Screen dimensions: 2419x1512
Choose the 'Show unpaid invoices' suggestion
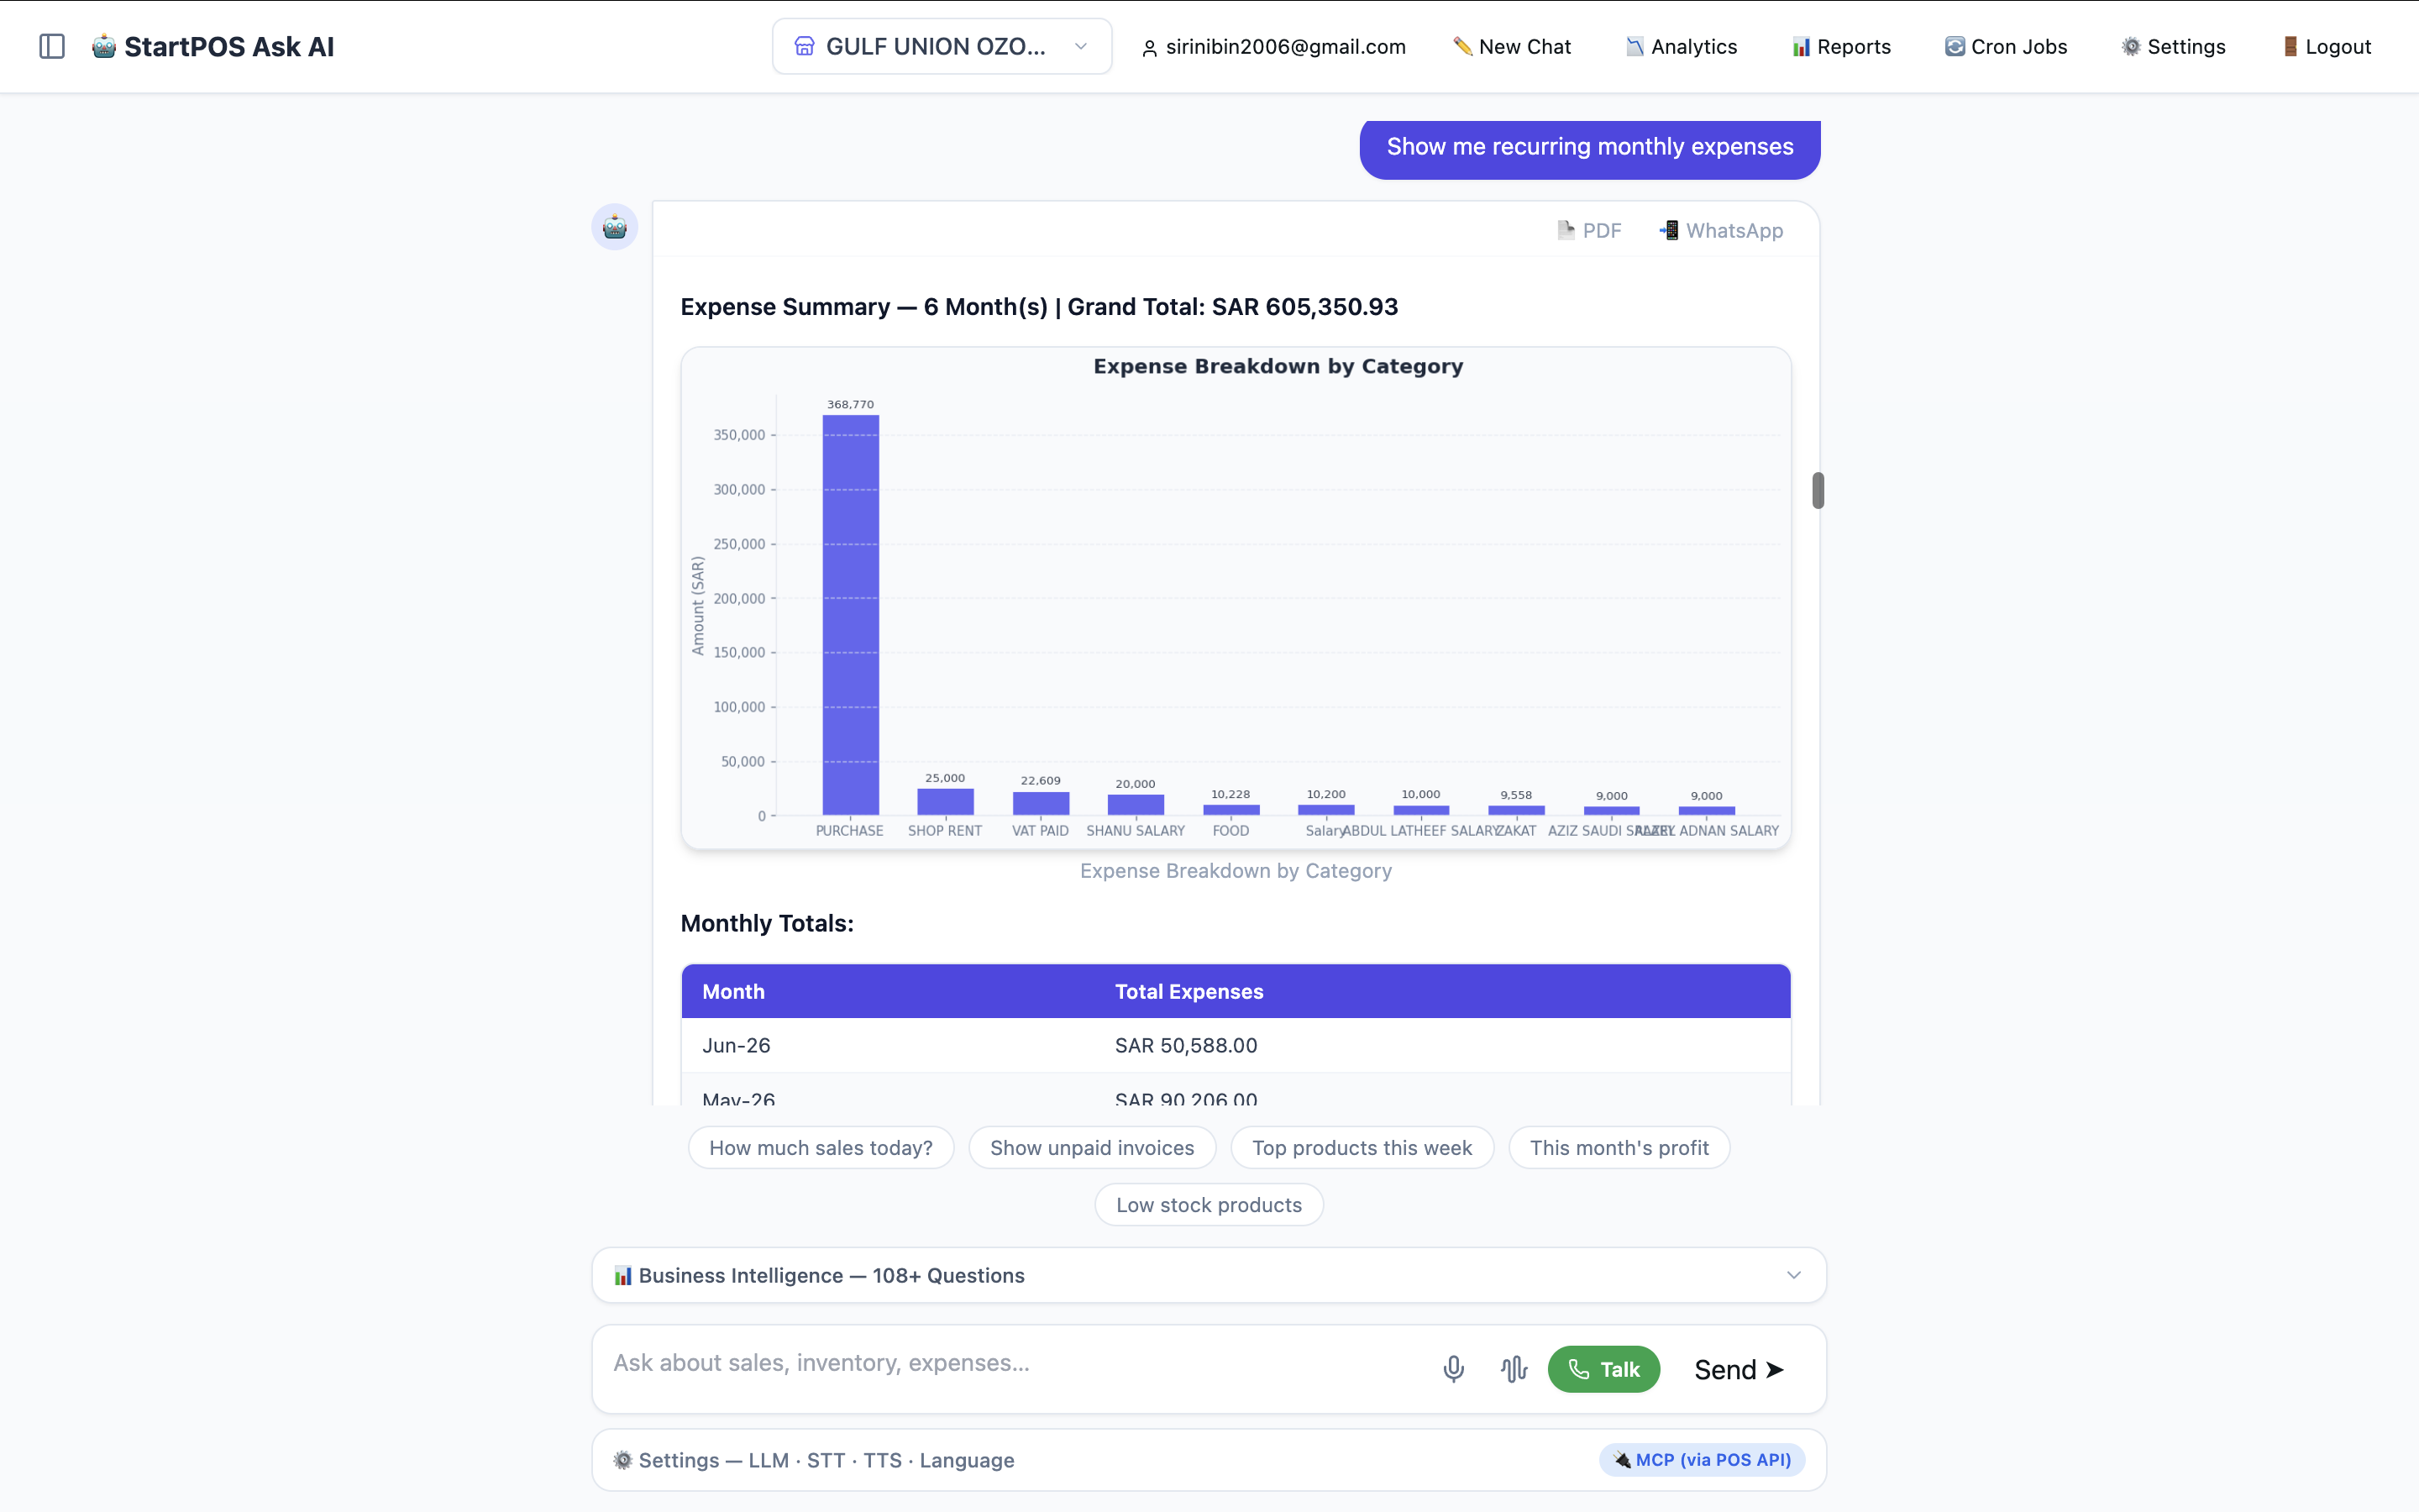click(1092, 1148)
